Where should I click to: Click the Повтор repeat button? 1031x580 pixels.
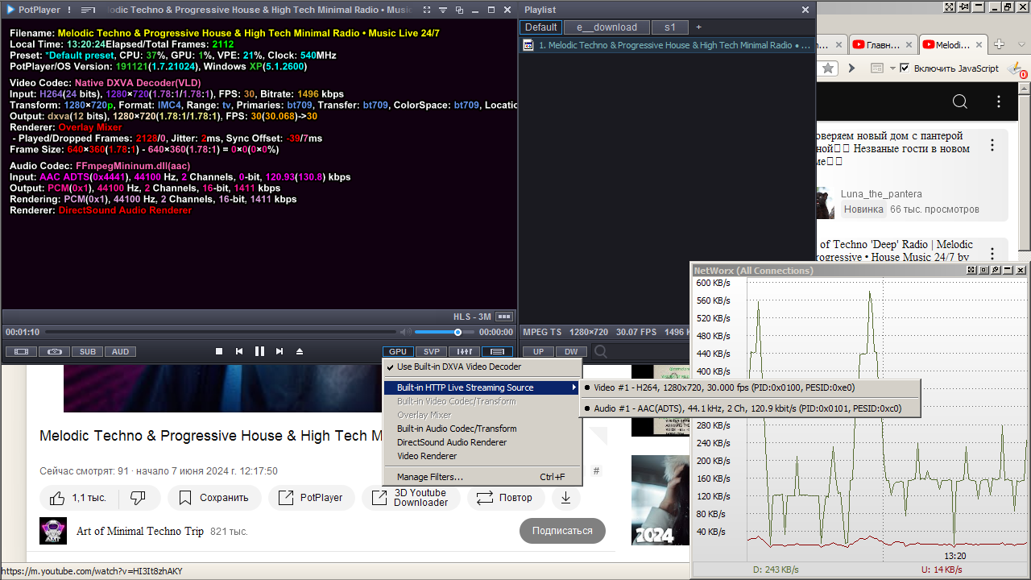[505, 498]
